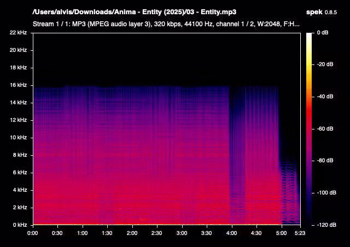
Task: Click the 2 kHz frequency axis label
Action: 20,207
